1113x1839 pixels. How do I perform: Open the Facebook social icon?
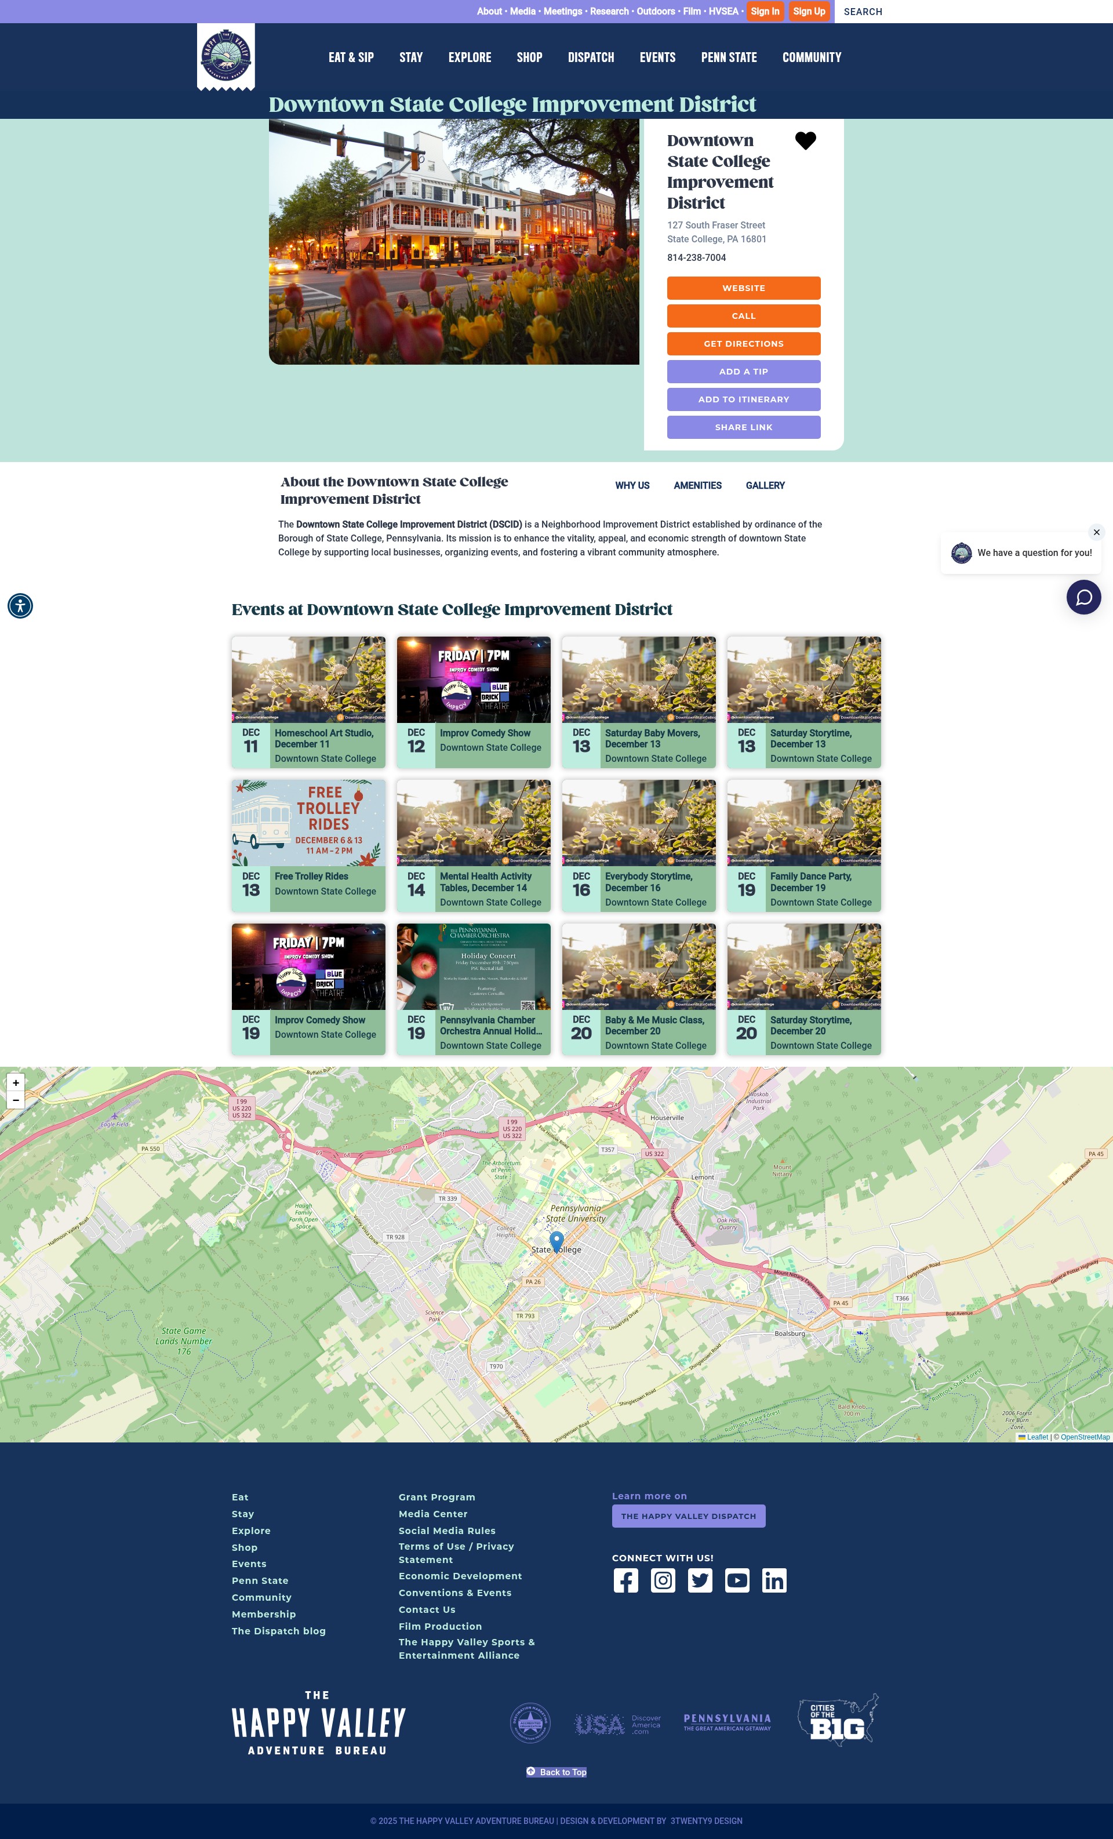point(625,1580)
